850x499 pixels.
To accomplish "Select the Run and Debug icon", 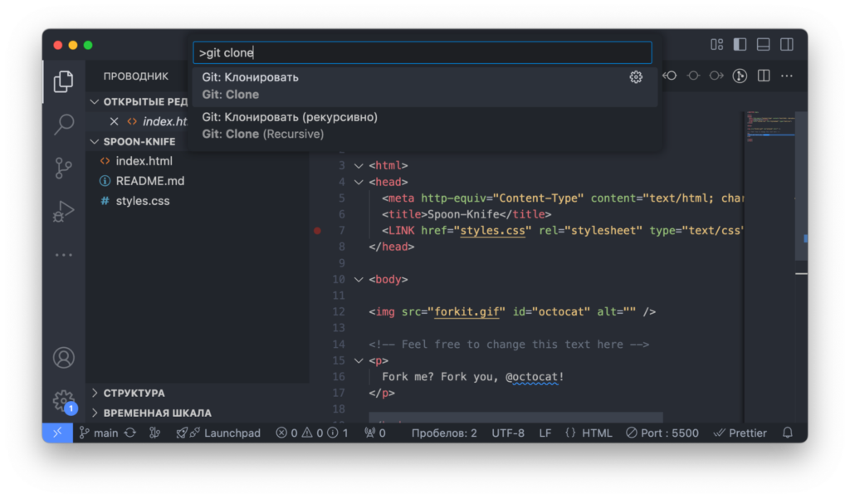I will pyautogui.click(x=63, y=212).
